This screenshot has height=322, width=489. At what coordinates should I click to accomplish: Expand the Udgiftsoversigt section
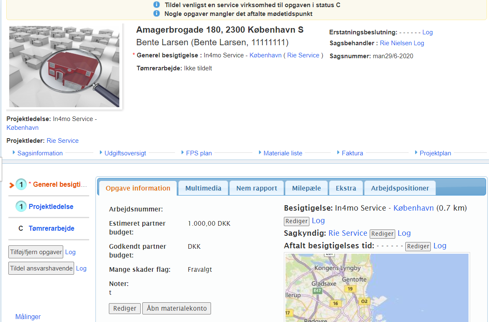(x=125, y=153)
